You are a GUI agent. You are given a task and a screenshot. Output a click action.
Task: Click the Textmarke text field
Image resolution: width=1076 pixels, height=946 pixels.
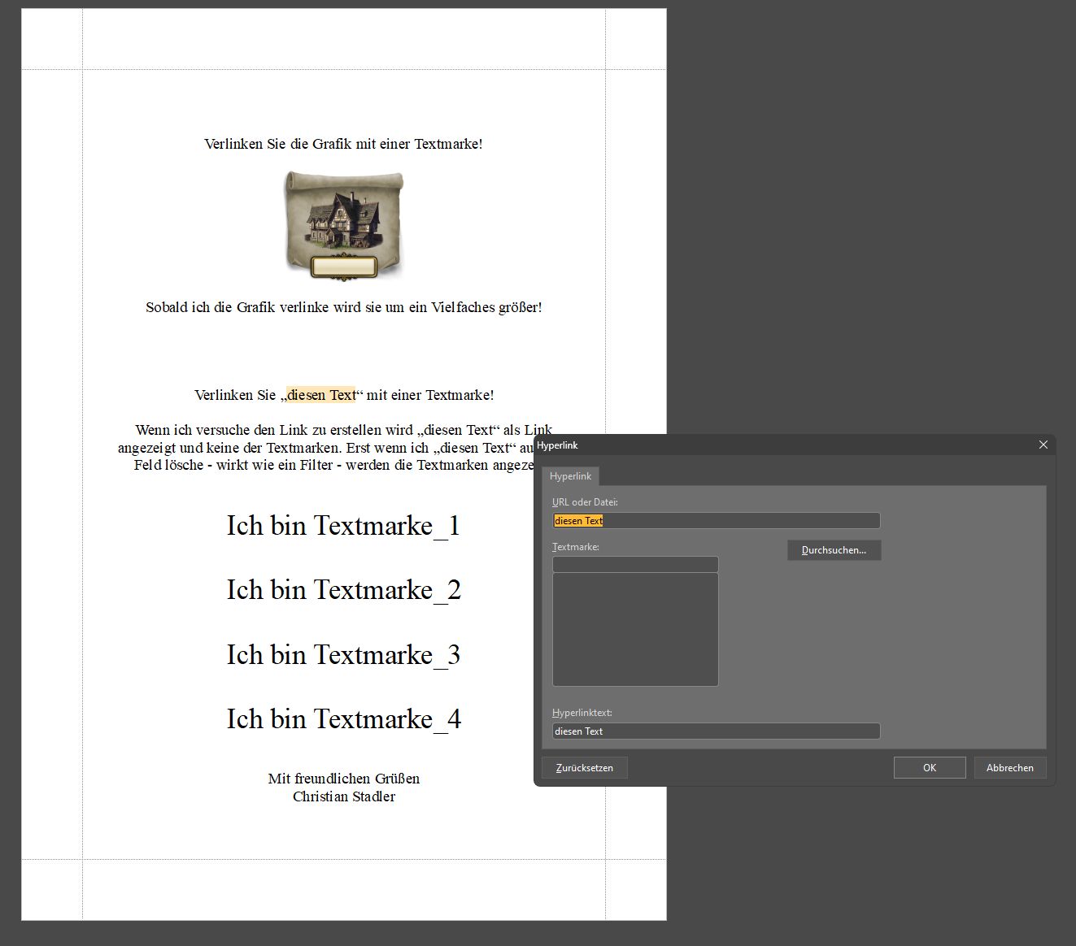pos(635,564)
